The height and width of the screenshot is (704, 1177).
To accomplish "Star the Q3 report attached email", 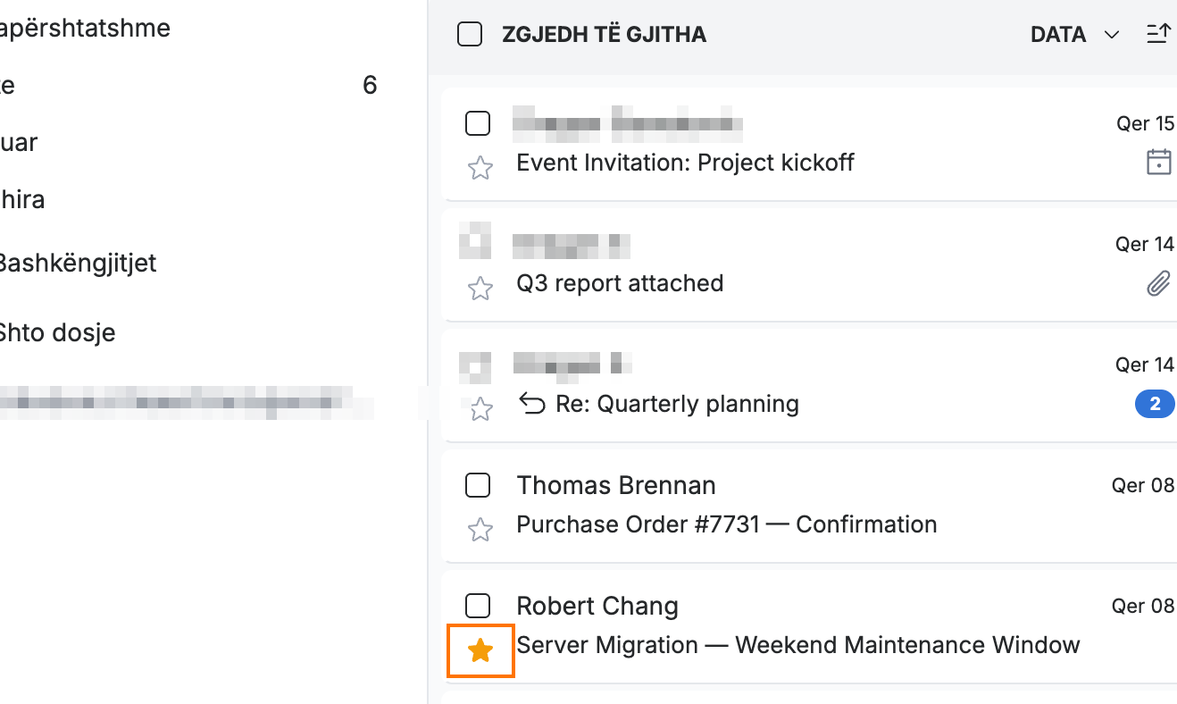I will coord(480,288).
